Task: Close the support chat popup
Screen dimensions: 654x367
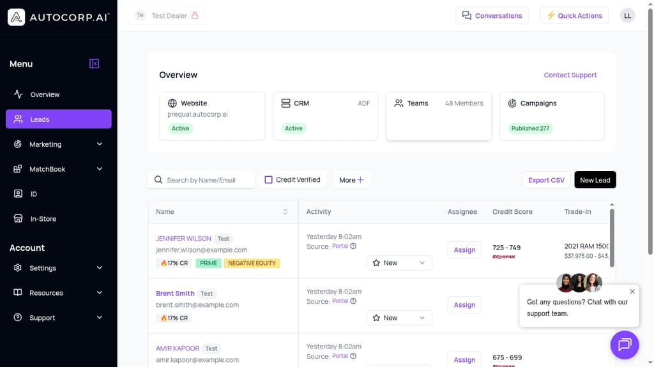Action: [632, 292]
